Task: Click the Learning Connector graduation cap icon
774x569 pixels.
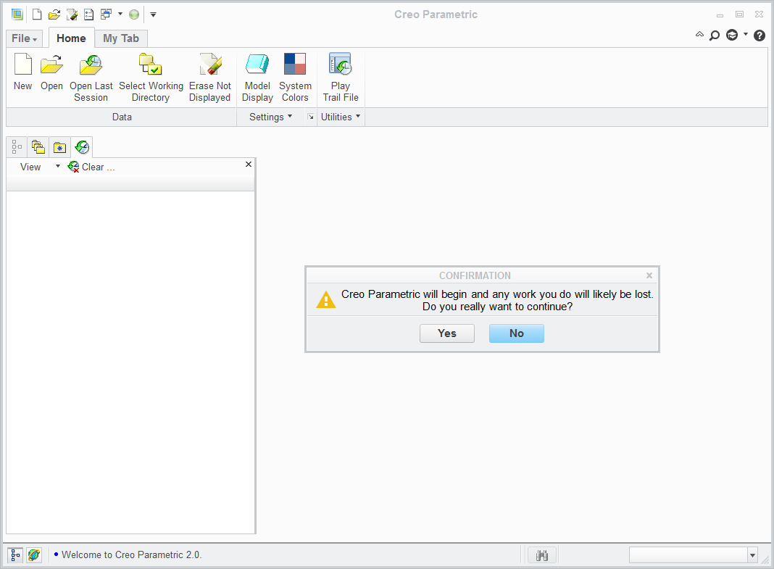Action: click(x=732, y=35)
